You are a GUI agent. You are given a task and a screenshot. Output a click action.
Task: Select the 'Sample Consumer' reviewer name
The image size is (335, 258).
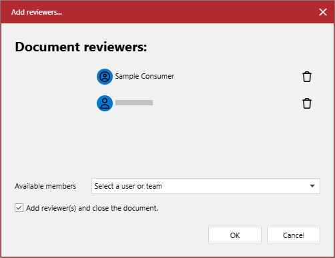(145, 76)
